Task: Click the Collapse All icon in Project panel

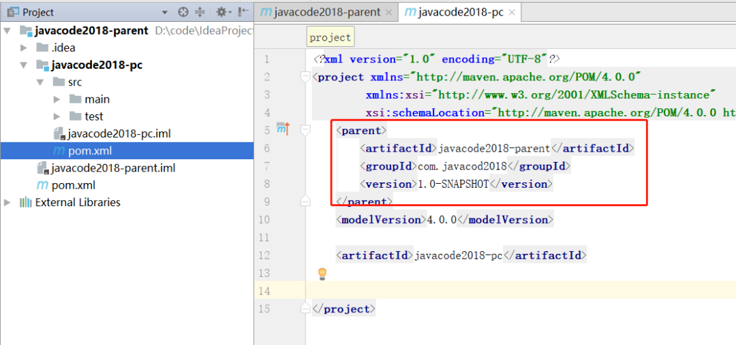Action: pyautogui.click(x=200, y=12)
